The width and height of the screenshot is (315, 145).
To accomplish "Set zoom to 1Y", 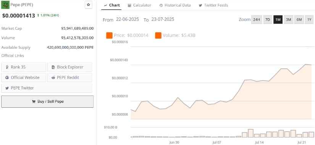I will click(309, 20).
